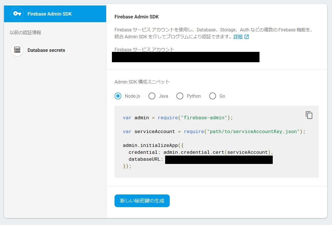Click the databaseURL: key in snippet
This screenshot has width=332, height=225.
(146, 159)
